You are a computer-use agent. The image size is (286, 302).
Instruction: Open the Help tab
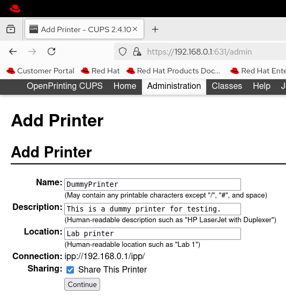click(261, 86)
